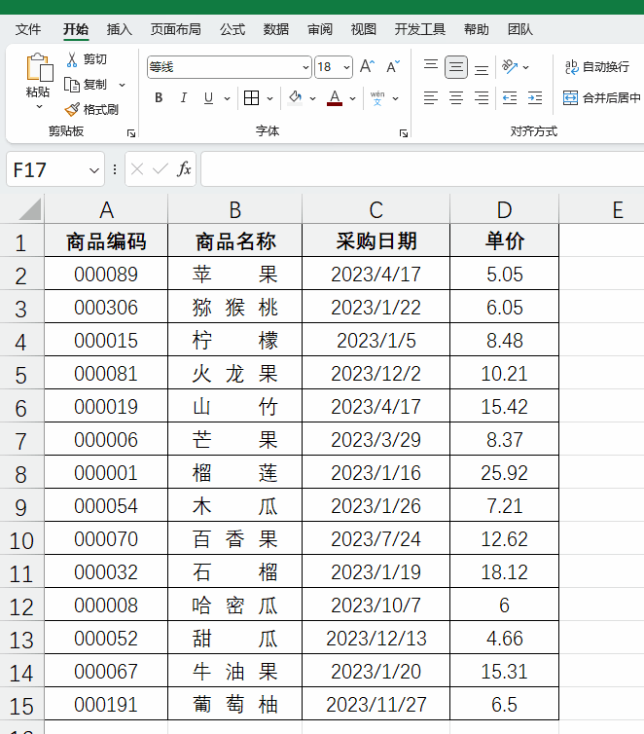Click the select-all corner triangle
644x734 pixels.
[30, 208]
